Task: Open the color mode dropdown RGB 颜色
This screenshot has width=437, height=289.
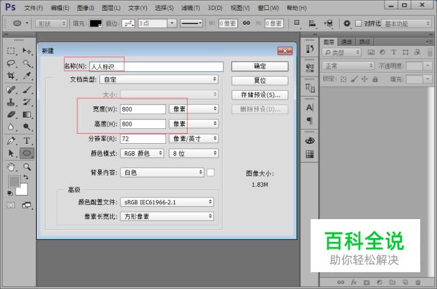Action: 142,153
